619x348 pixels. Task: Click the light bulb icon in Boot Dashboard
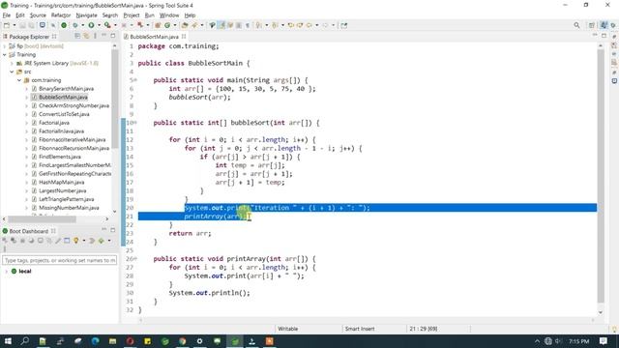[75, 241]
